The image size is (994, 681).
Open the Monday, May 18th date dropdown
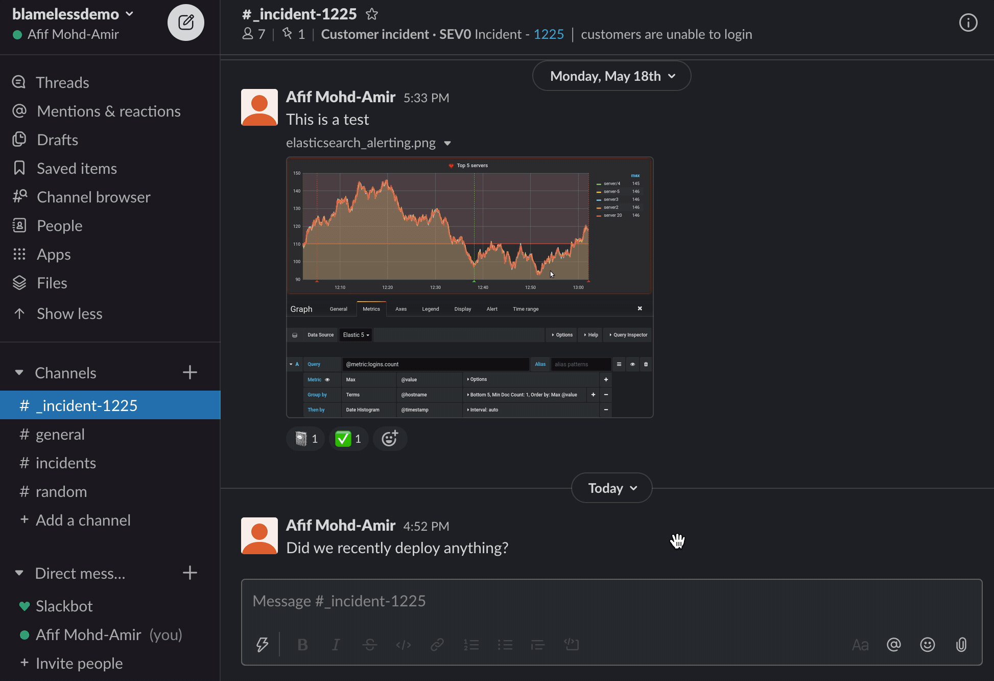(611, 76)
